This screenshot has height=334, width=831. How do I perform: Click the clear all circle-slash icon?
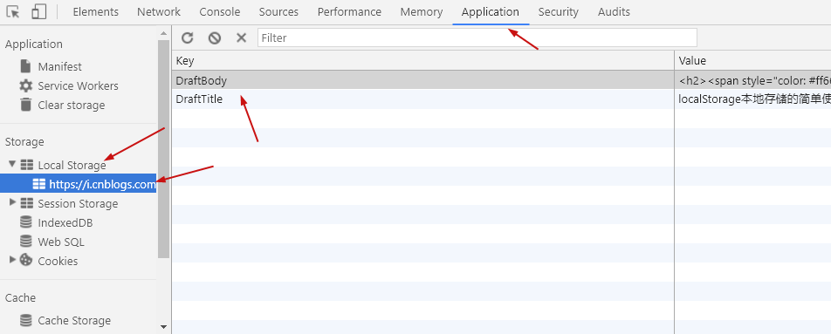pos(214,37)
